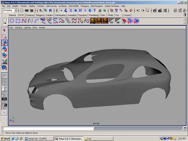Choose the Move tool in toolbox

(x=4, y=43)
